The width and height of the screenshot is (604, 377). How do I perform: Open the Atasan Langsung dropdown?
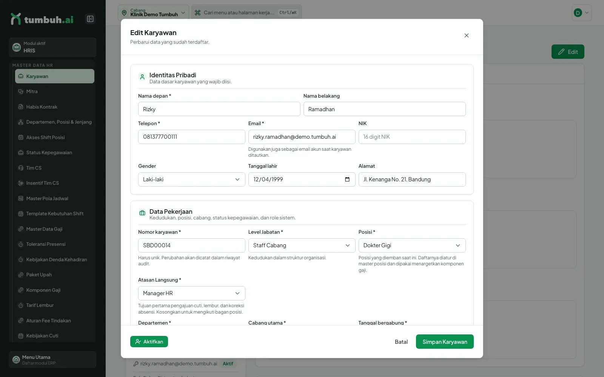click(x=192, y=293)
